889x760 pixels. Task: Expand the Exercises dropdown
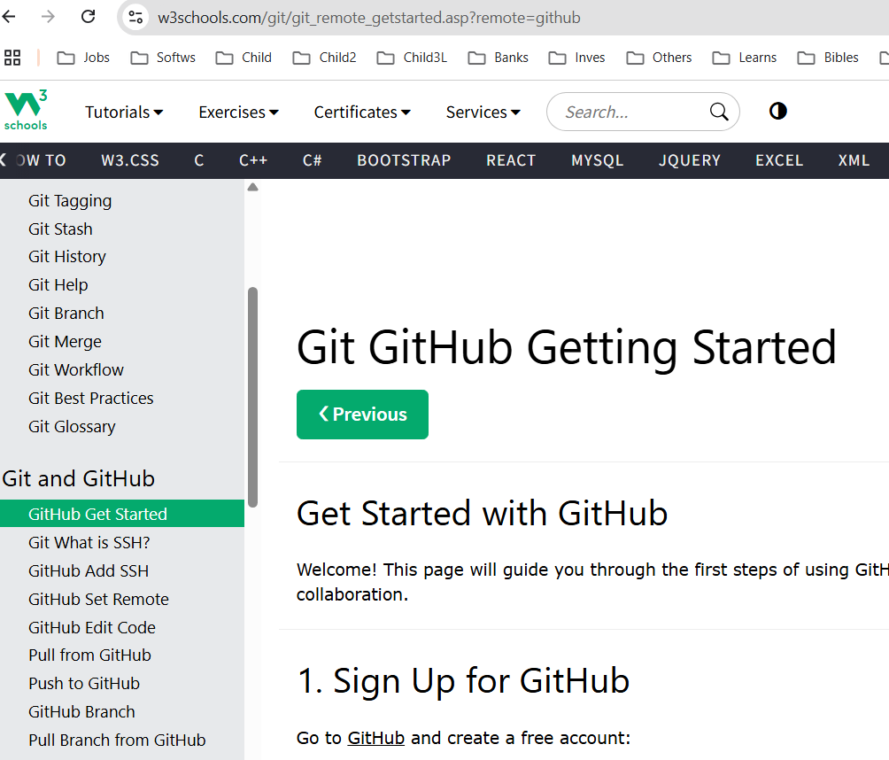pos(239,112)
